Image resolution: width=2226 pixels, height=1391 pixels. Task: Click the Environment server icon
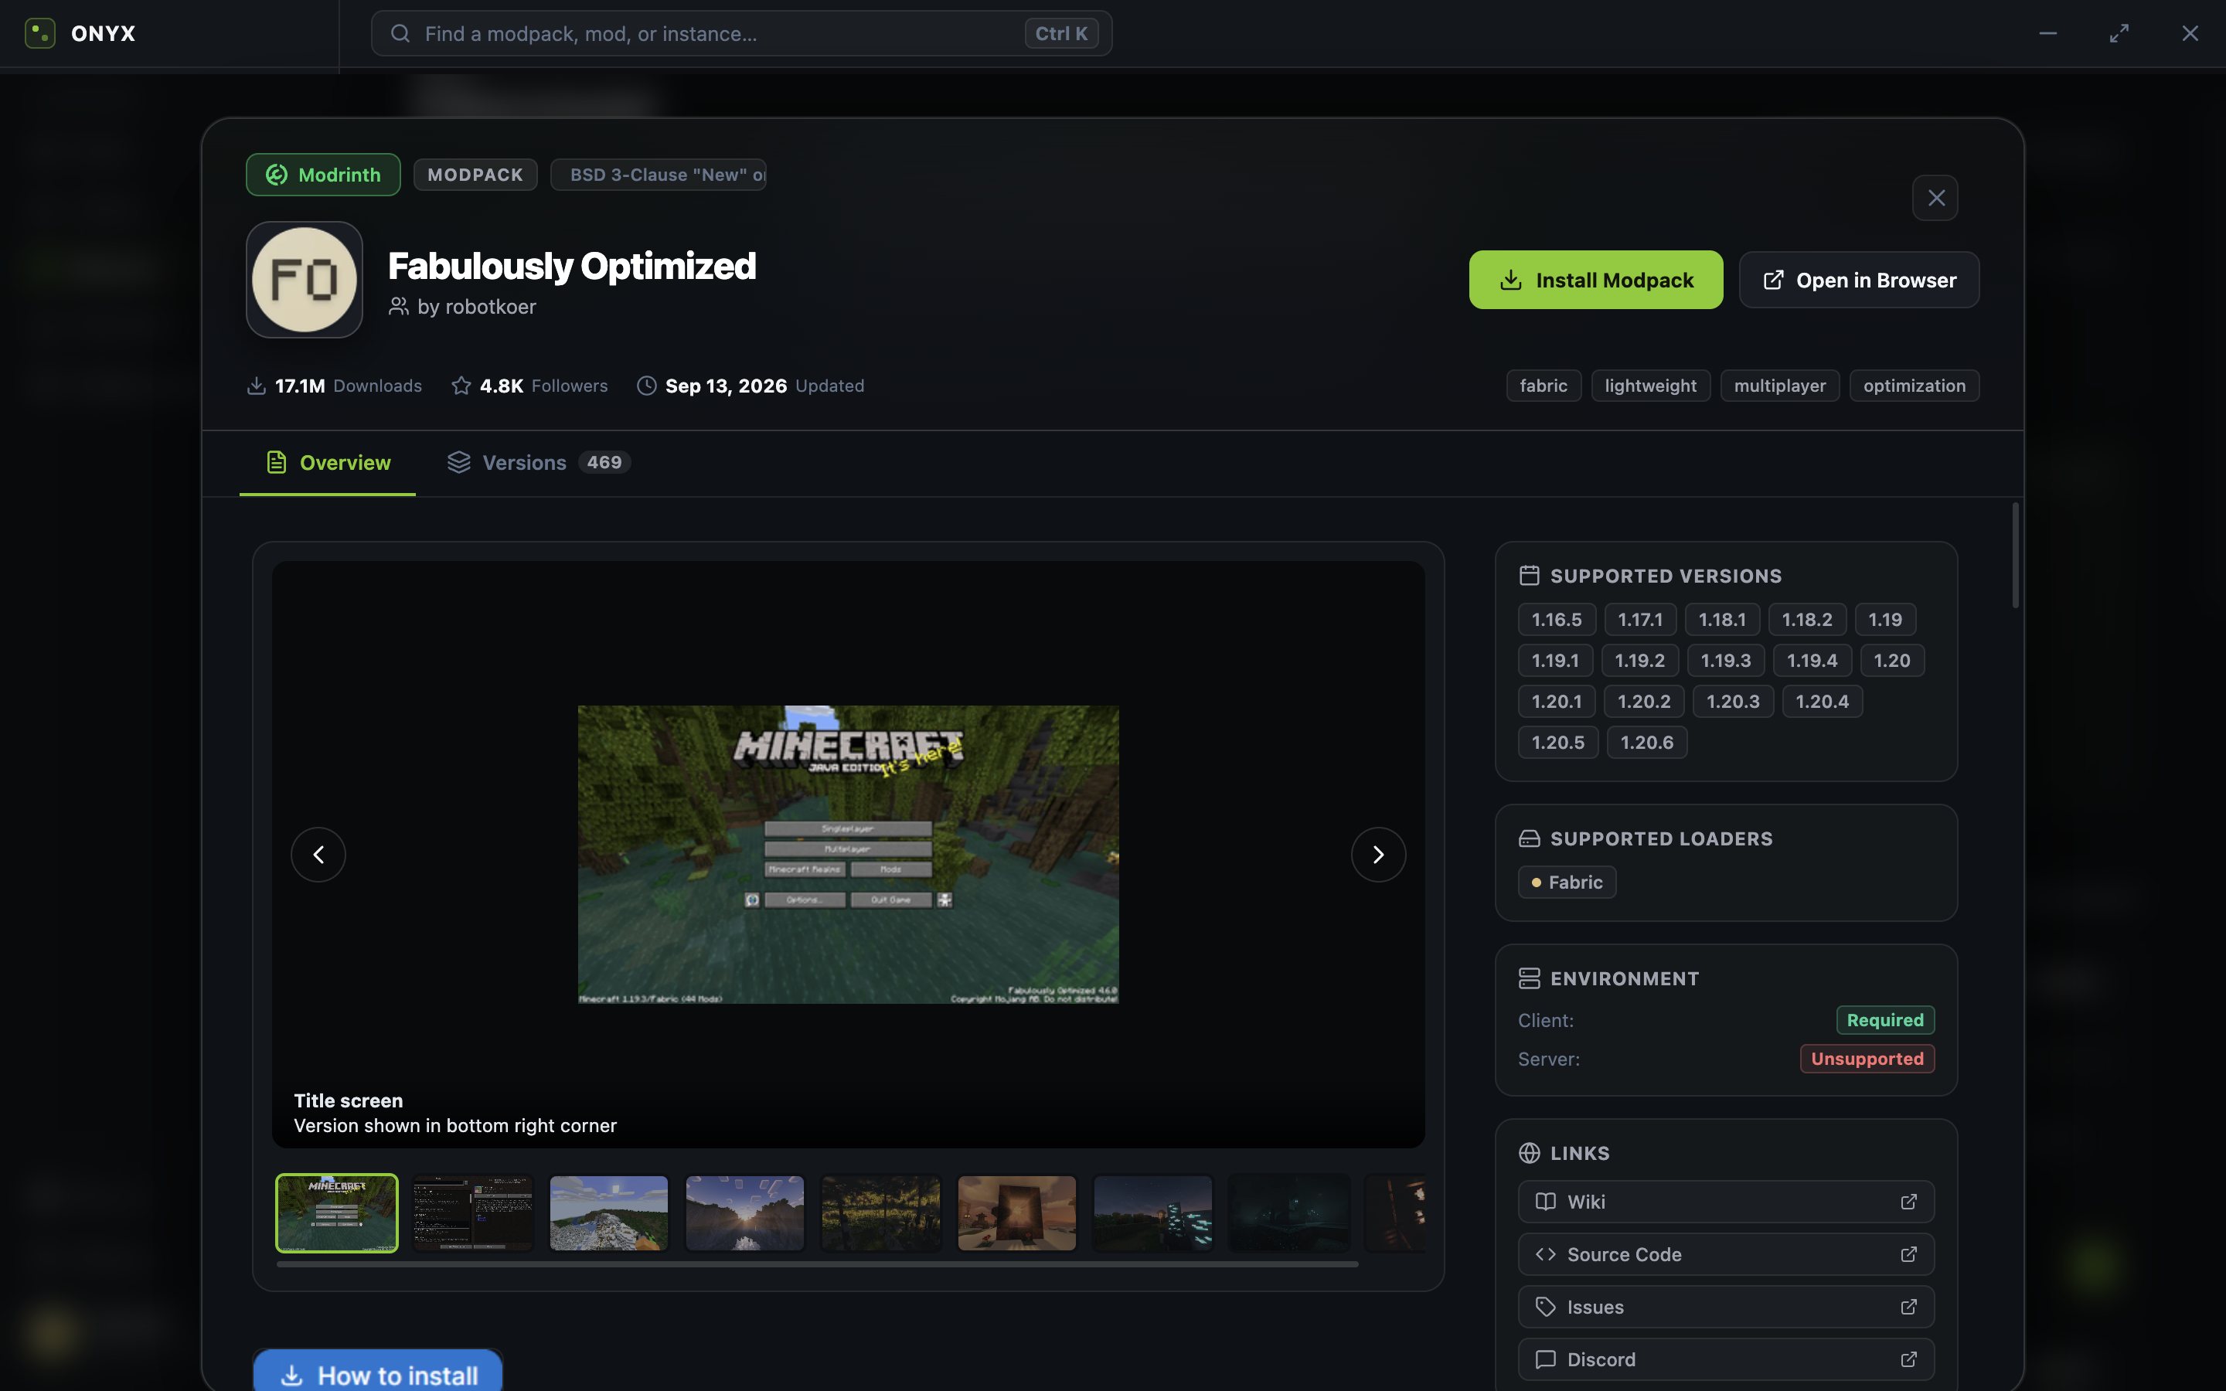1529,979
